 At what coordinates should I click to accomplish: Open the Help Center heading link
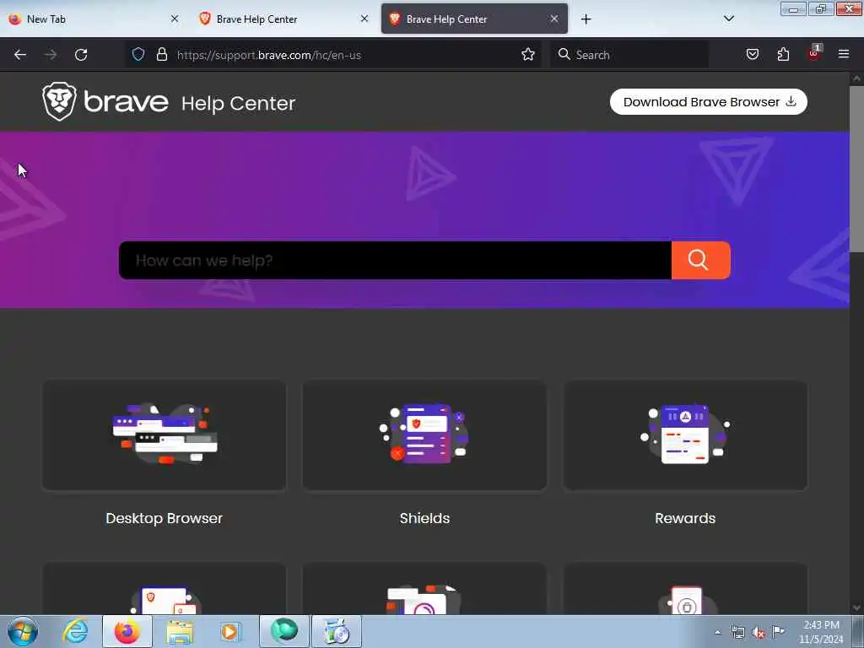pyautogui.click(x=239, y=103)
